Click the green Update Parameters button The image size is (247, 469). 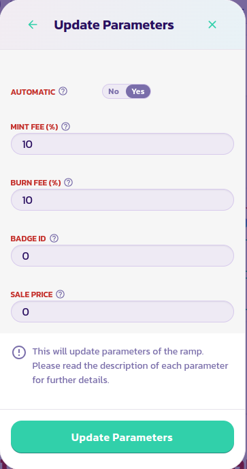[122, 437]
